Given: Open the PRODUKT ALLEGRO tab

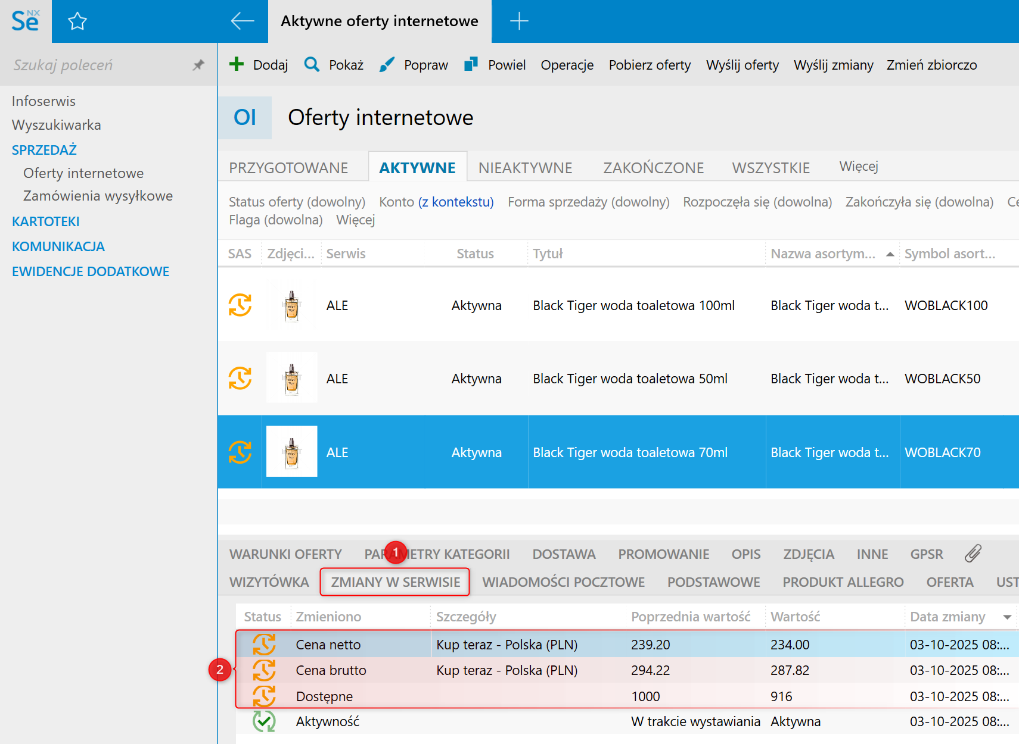Looking at the screenshot, I should pyautogui.click(x=843, y=582).
